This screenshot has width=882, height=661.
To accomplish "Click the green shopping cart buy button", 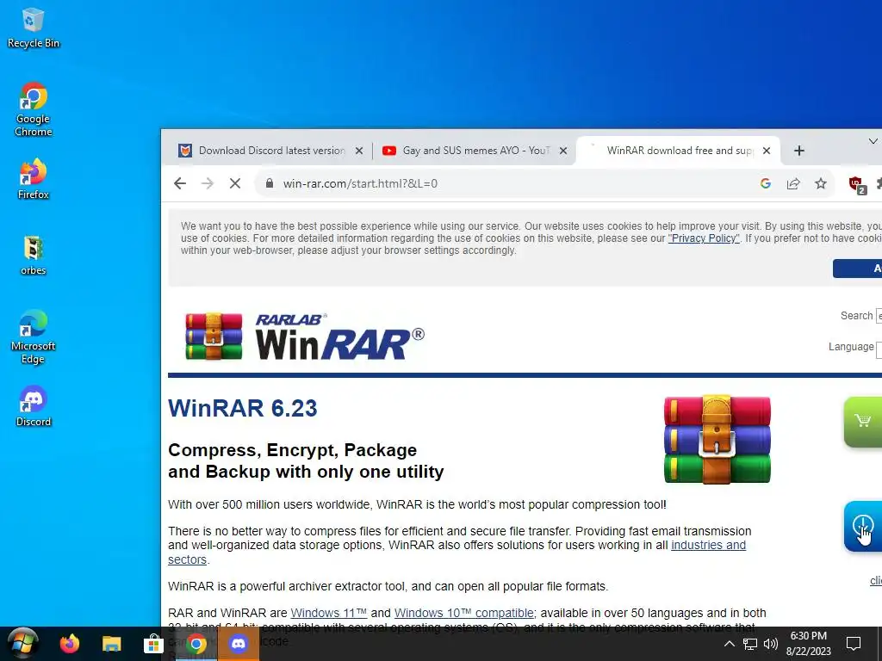I will click(863, 422).
